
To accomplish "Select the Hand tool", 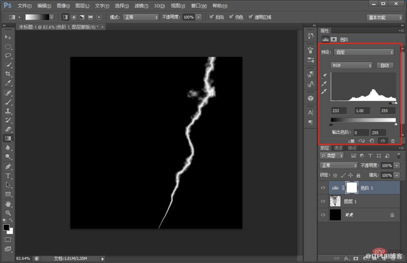I will [8, 204].
